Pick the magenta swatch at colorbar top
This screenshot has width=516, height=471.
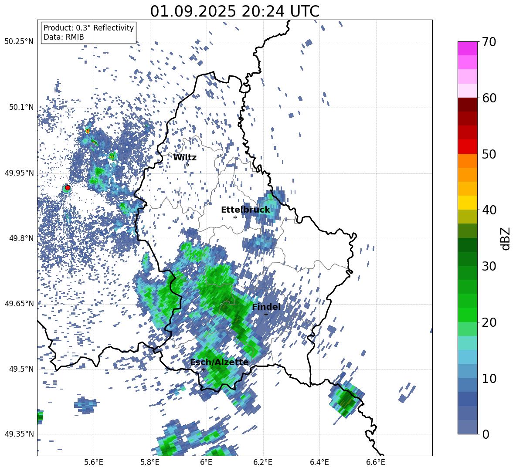(x=467, y=49)
